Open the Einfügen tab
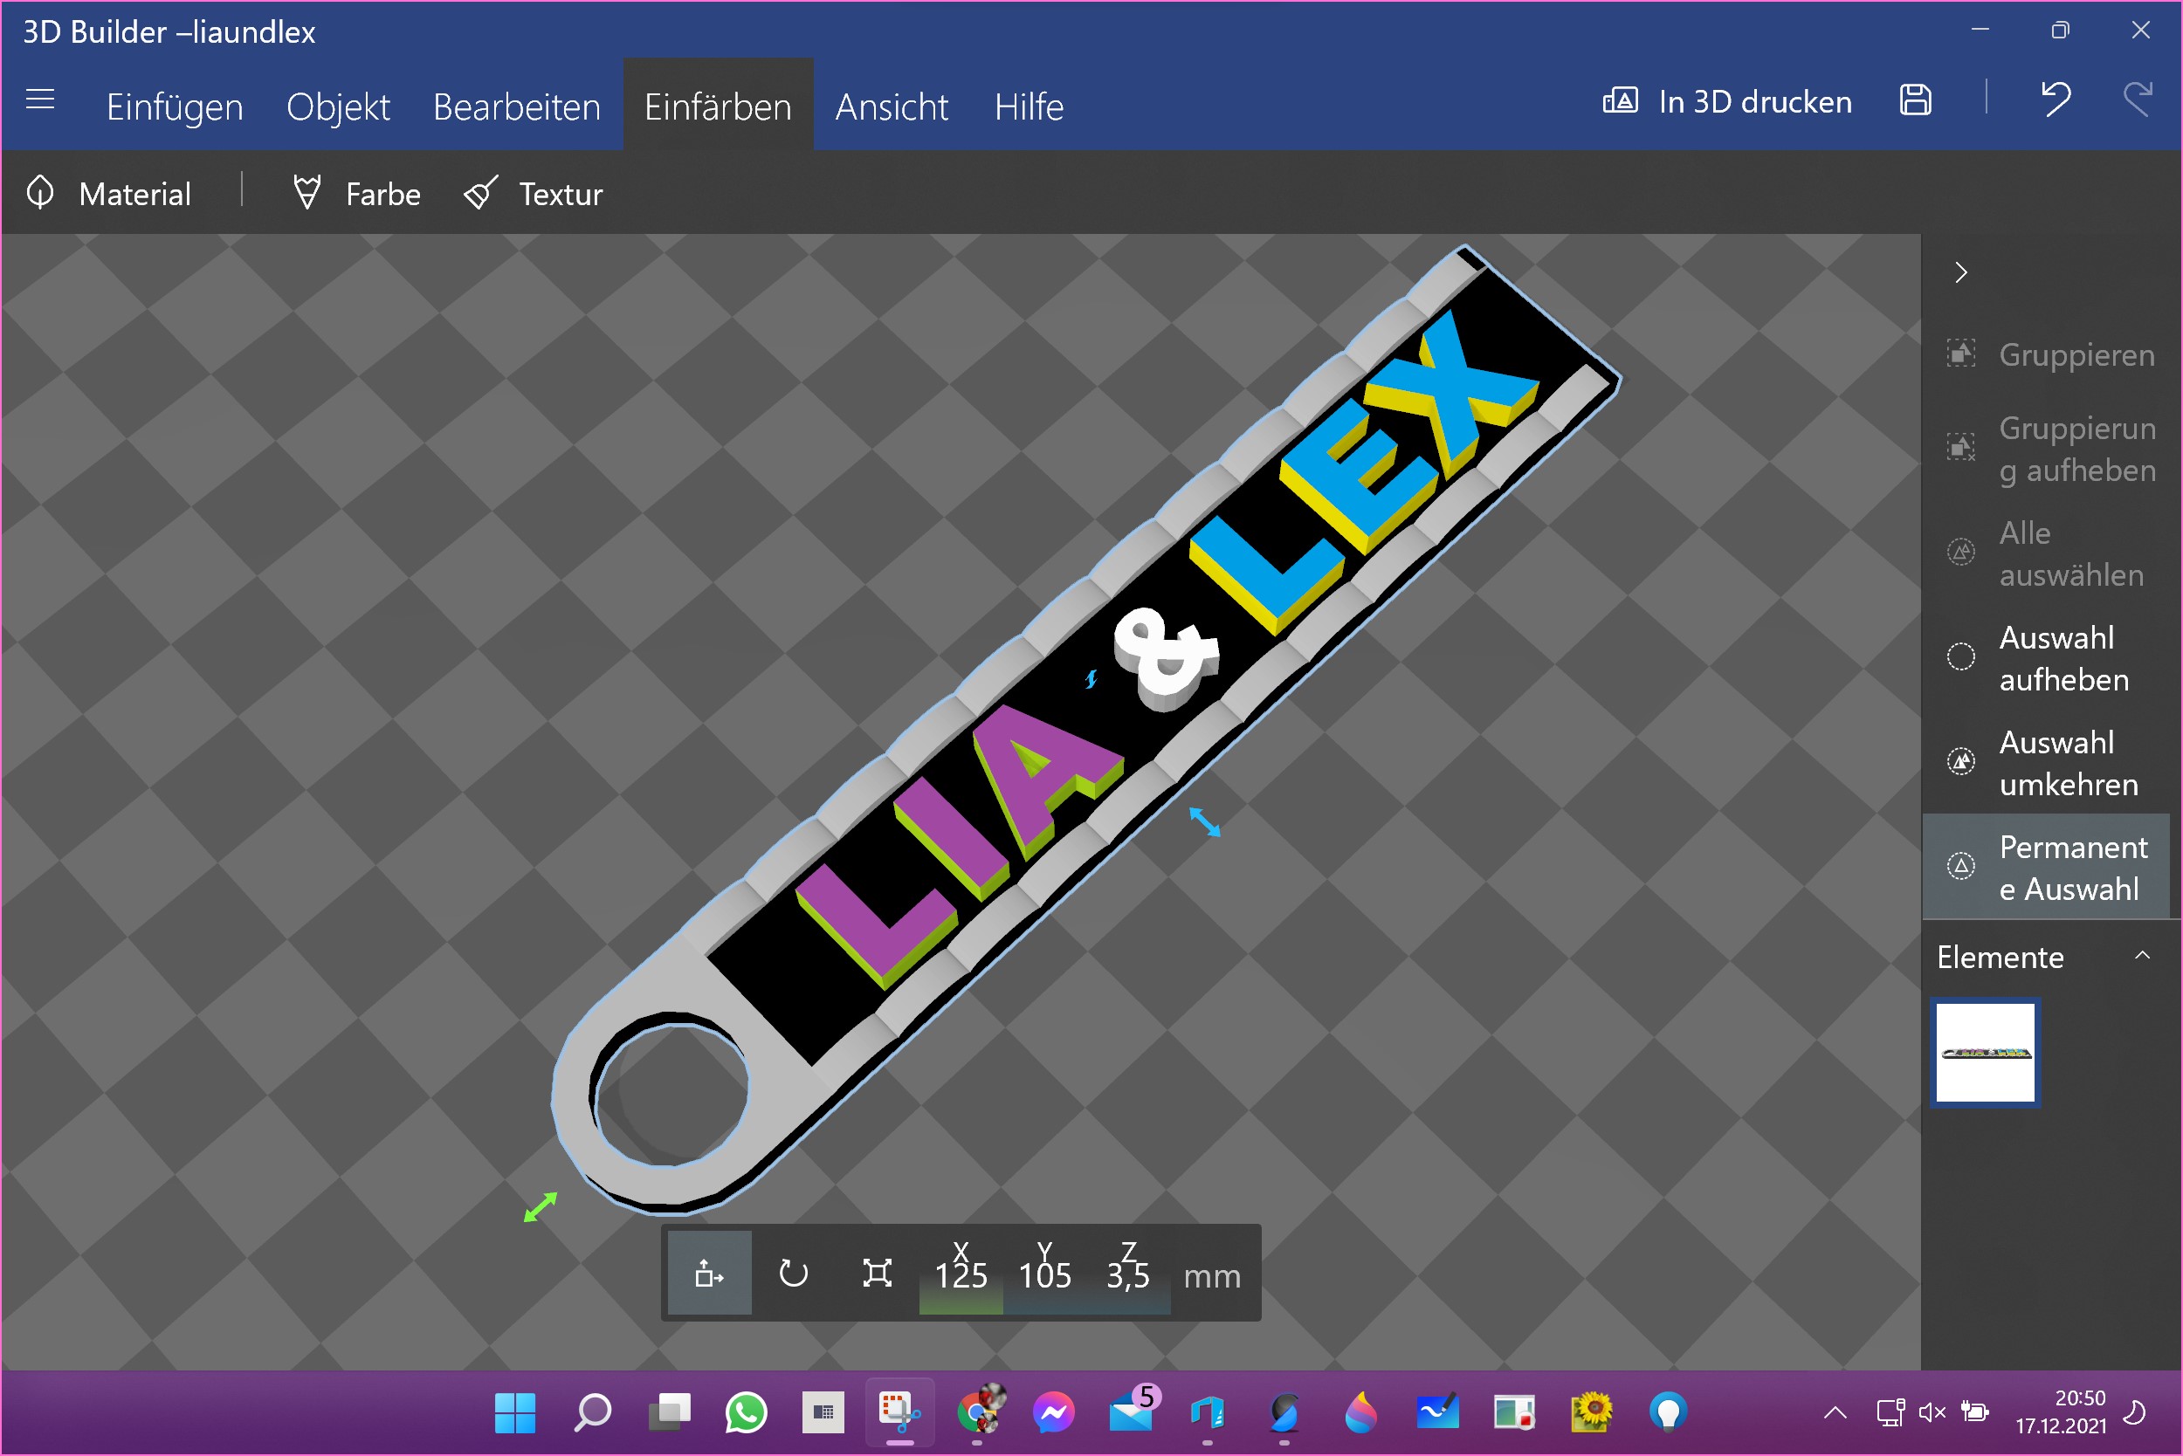This screenshot has width=2183, height=1456. [175, 106]
